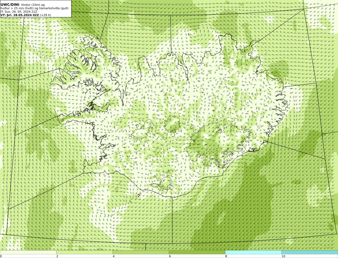
Task: Click the 8–10 m/s light cyan legend swatch
Action: (x=253, y=252)
